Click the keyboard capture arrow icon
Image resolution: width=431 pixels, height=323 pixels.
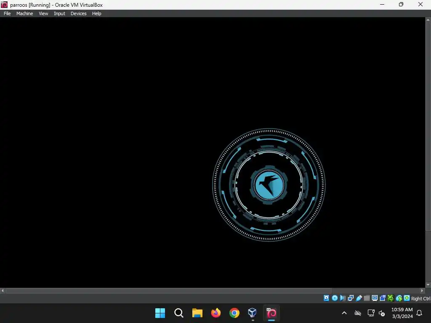point(407,298)
